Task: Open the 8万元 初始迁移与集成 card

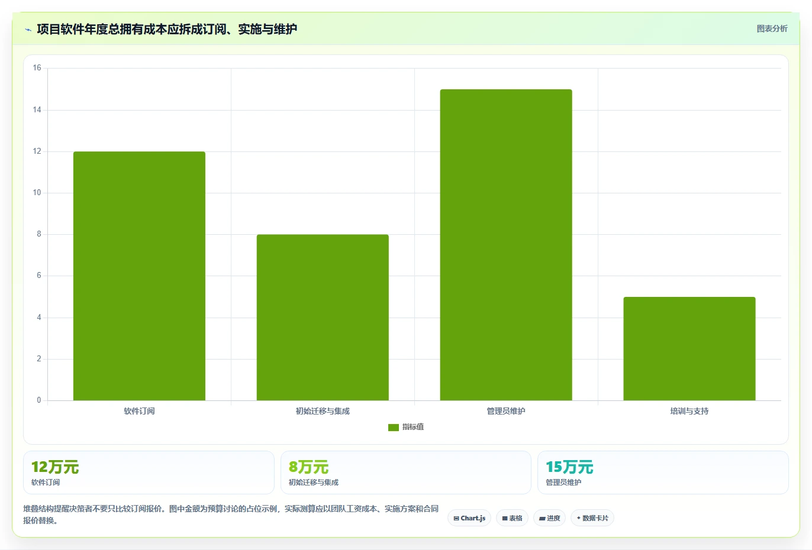Action: 405,473
